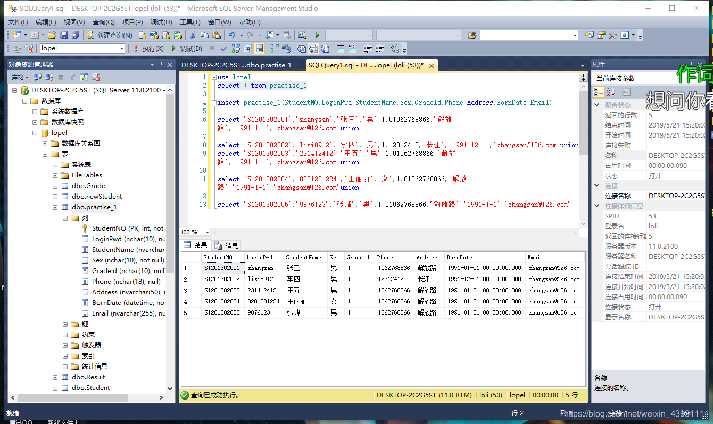The height and width of the screenshot is (424, 713).
Task: Cut selection with the scissors icon
Action: [x=193, y=35]
